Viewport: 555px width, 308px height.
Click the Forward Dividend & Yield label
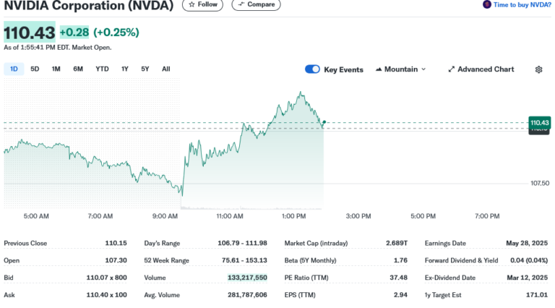pos(461,260)
